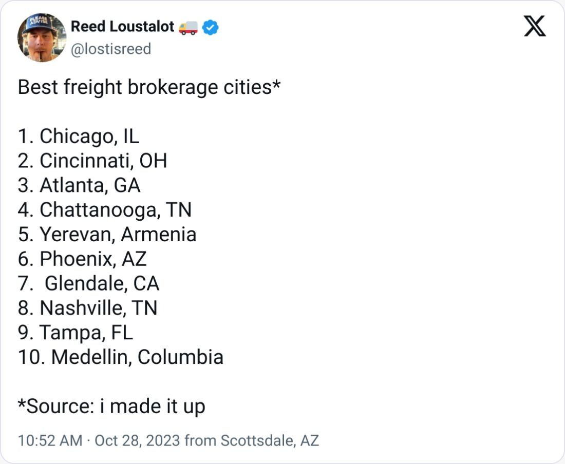Click the Chattanooga, TN list entry
The image size is (565, 464).
(105, 210)
